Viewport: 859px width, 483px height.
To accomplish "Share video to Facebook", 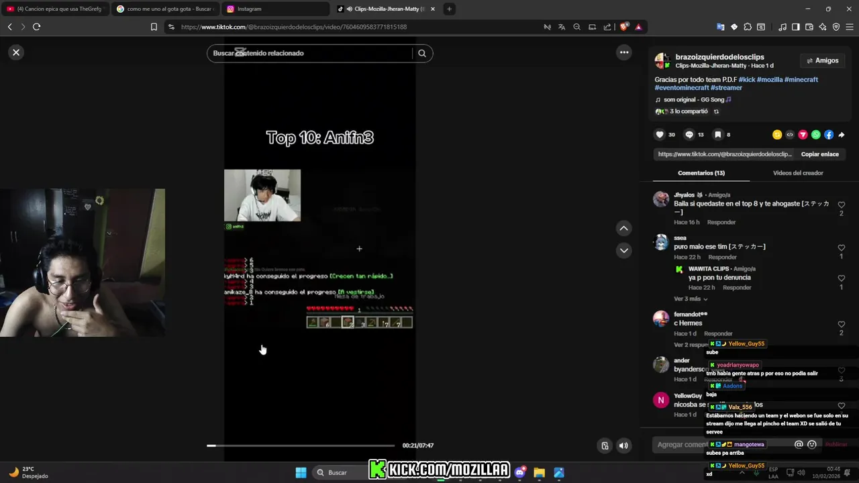I will (829, 135).
